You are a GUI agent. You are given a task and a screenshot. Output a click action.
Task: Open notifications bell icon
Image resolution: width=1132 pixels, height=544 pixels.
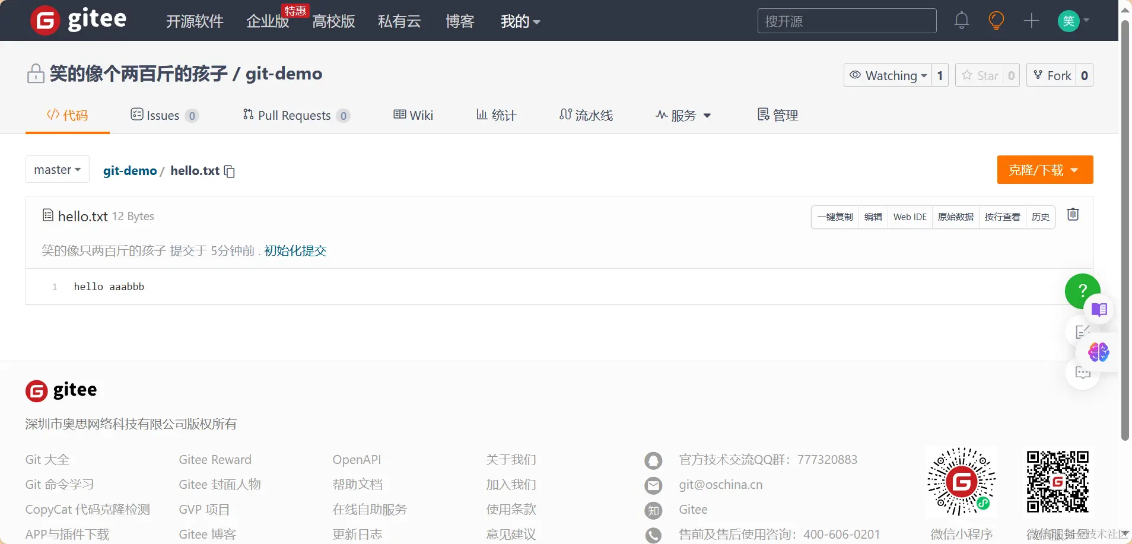pyautogui.click(x=962, y=21)
